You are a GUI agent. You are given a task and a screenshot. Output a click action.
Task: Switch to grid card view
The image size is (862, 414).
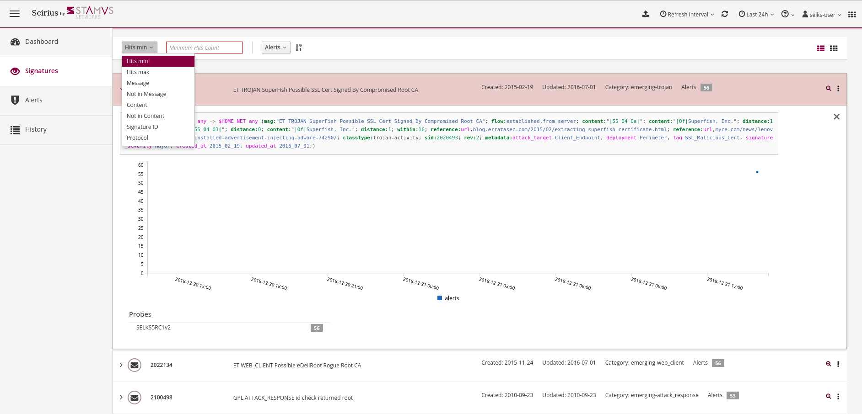click(834, 48)
